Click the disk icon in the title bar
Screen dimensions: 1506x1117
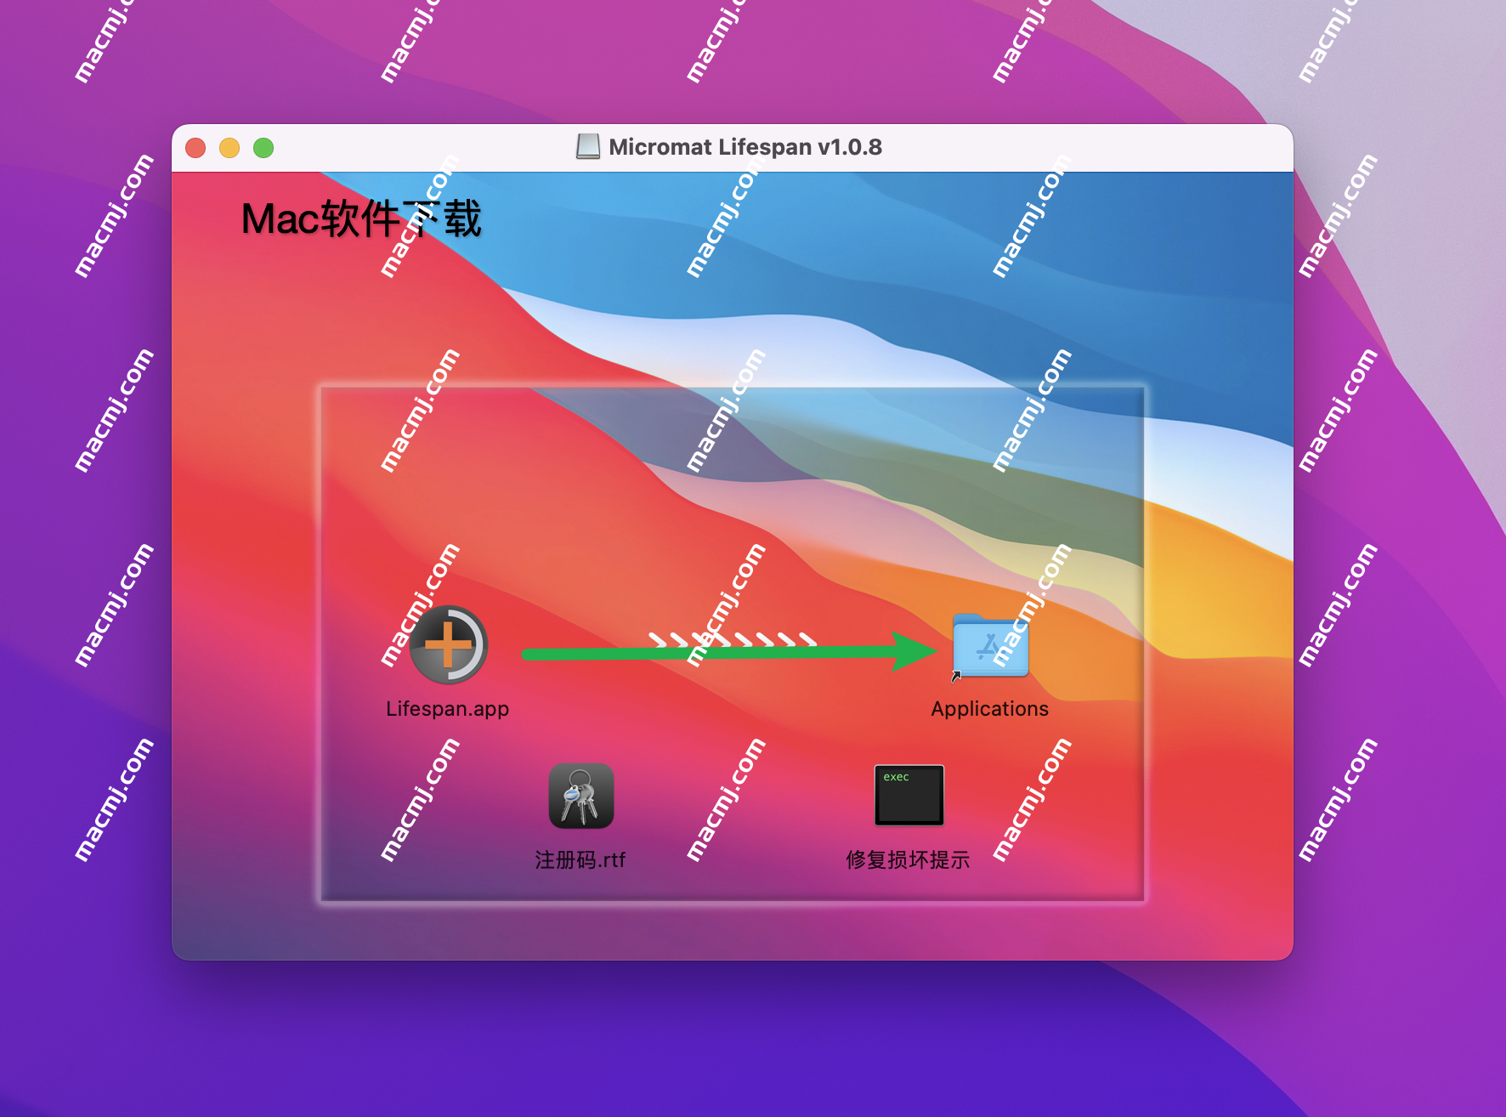tap(588, 147)
